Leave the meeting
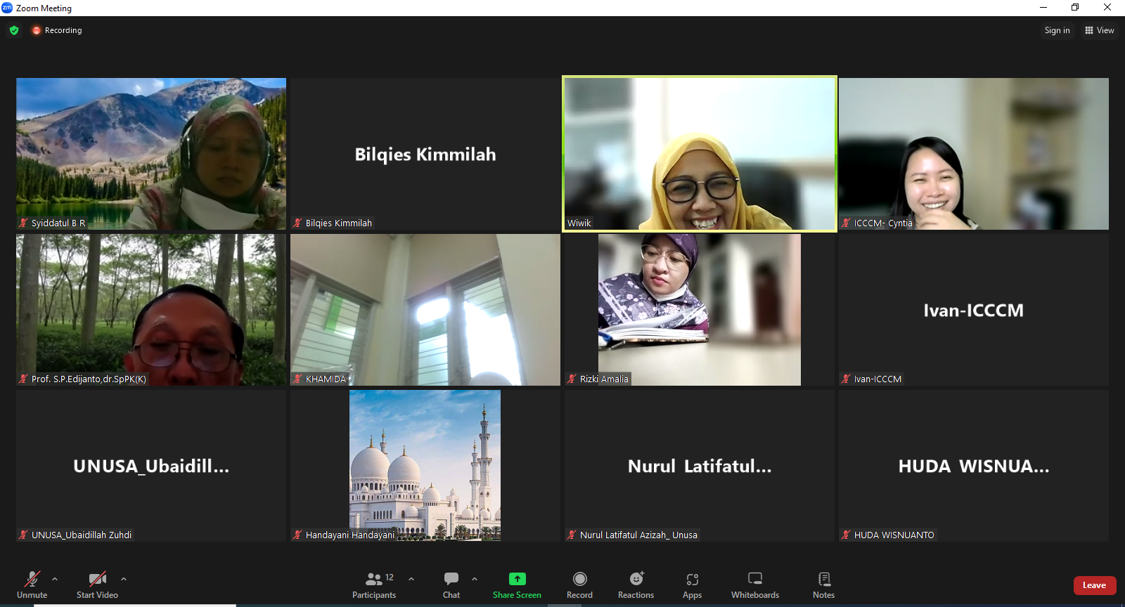 coord(1094,585)
